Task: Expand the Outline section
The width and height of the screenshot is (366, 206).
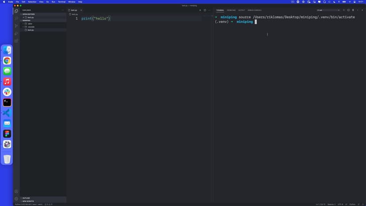Action: 26,198
